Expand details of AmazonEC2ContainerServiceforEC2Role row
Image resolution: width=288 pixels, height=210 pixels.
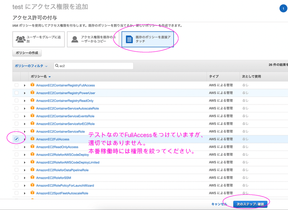pos(24,124)
